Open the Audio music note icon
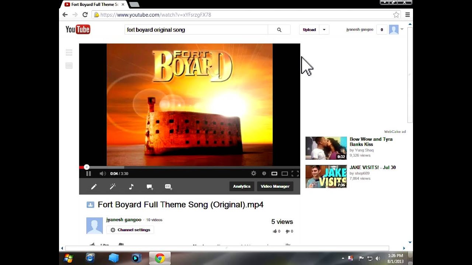The width and height of the screenshot is (472, 265). click(x=131, y=187)
